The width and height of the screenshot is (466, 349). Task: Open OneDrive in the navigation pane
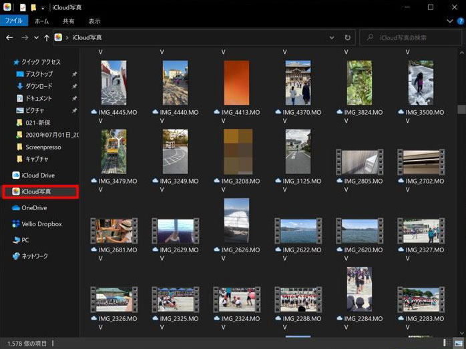coord(34,208)
